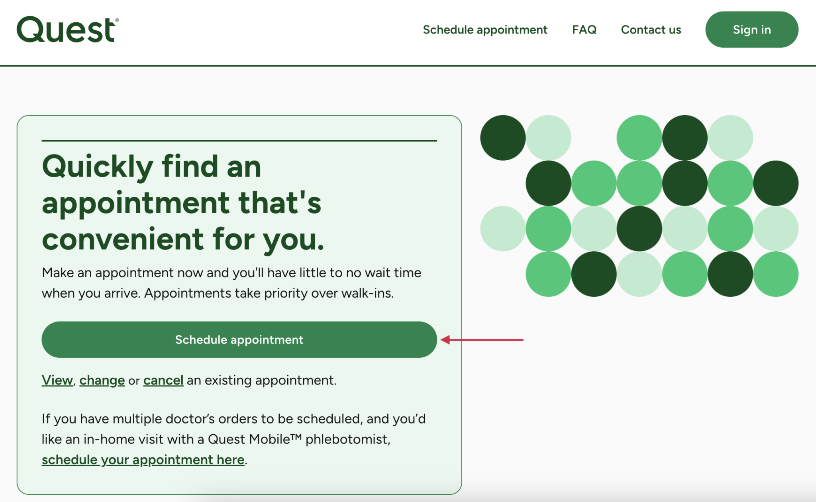Click the "an existing appointment." text
The width and height of the screenshot is (816, 502).
coord(261,380)
